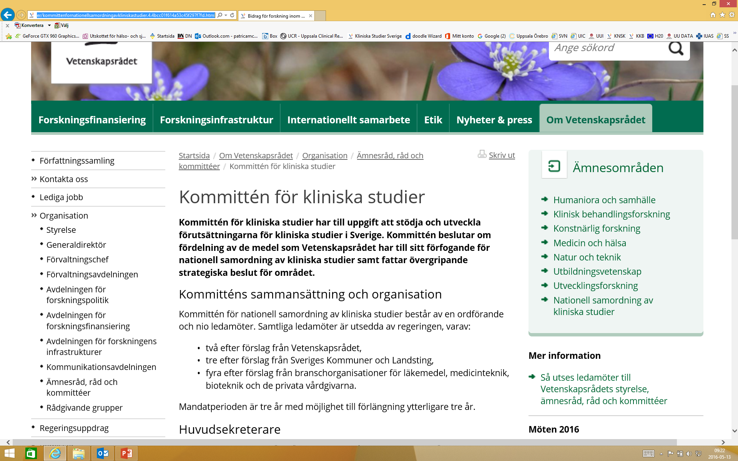The image size is (738, 461).
Task: Open the H20 bookmark with EU flag
Action: coord(655,36)
